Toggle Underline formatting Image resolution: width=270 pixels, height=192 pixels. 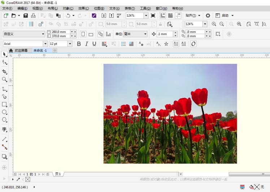pos(94,44)
